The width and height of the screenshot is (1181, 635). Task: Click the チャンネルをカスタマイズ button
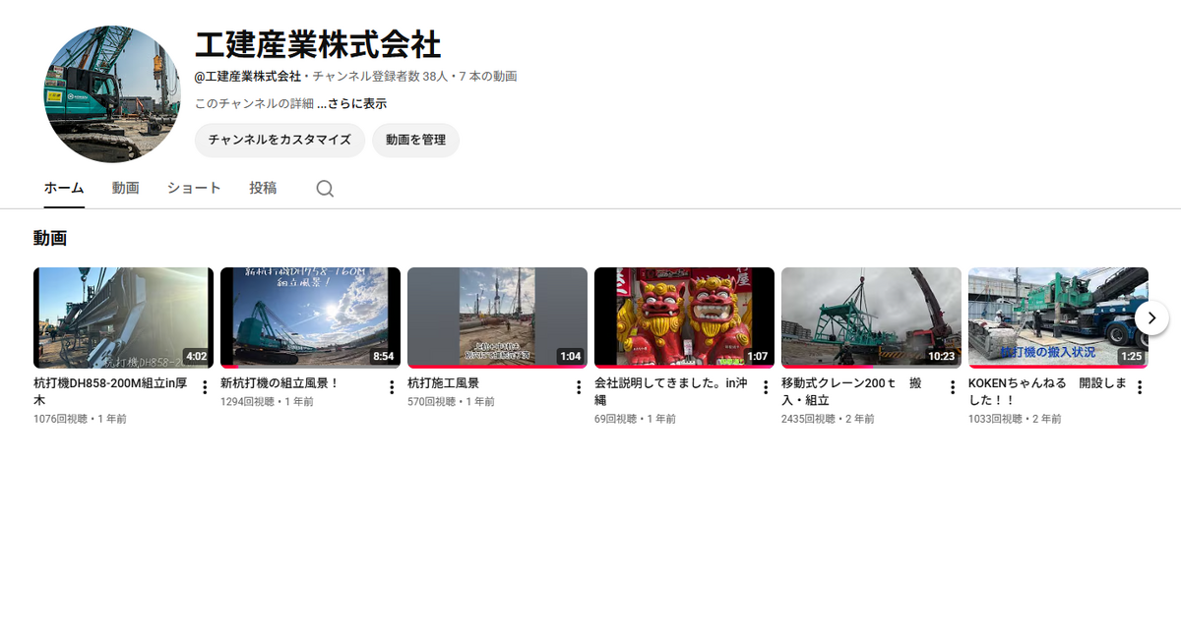(280, 140)
